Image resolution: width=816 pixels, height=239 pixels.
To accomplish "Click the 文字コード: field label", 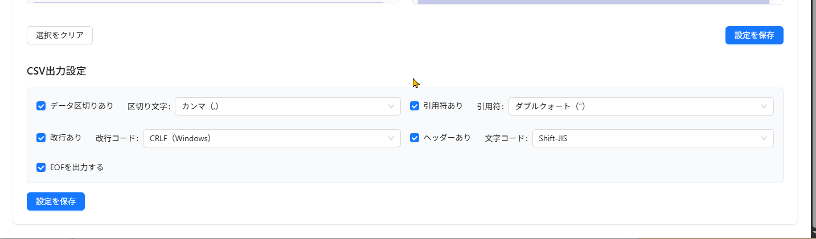I will click(506, 138).
